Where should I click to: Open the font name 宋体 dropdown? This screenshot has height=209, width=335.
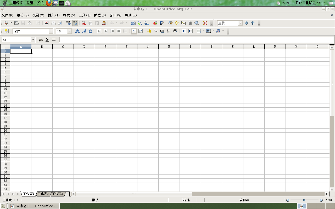click(x=51, y=31)
